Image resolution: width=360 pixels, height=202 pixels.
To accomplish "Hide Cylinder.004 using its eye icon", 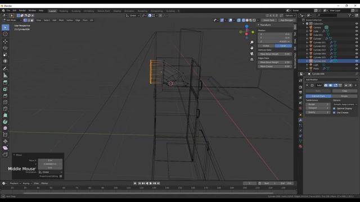I will (357, 54).
